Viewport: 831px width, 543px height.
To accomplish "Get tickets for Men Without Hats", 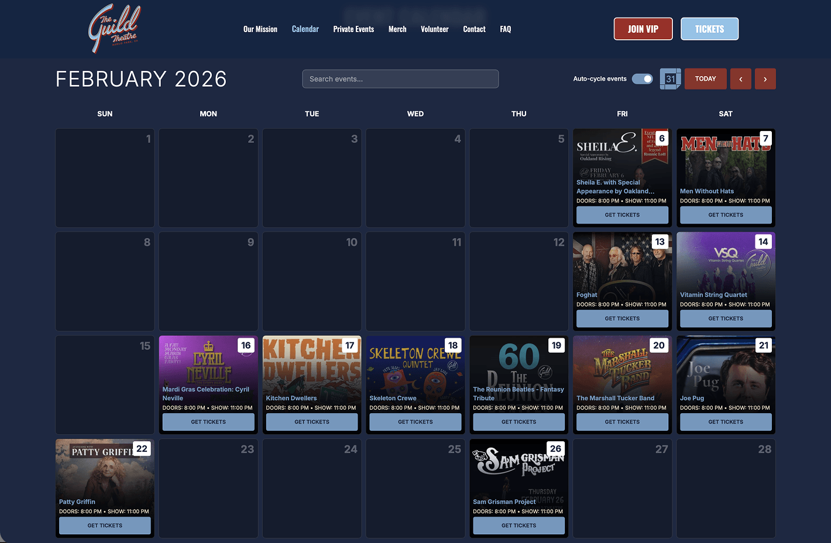I will (726, 215).
